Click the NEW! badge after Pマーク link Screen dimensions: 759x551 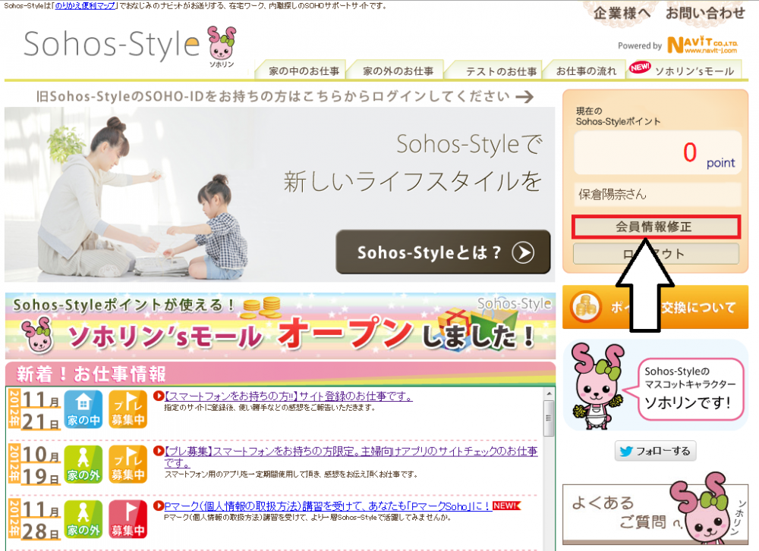click(506, 506)
